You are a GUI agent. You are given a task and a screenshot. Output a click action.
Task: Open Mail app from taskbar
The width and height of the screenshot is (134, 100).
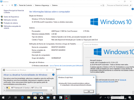tap(42, 98)
